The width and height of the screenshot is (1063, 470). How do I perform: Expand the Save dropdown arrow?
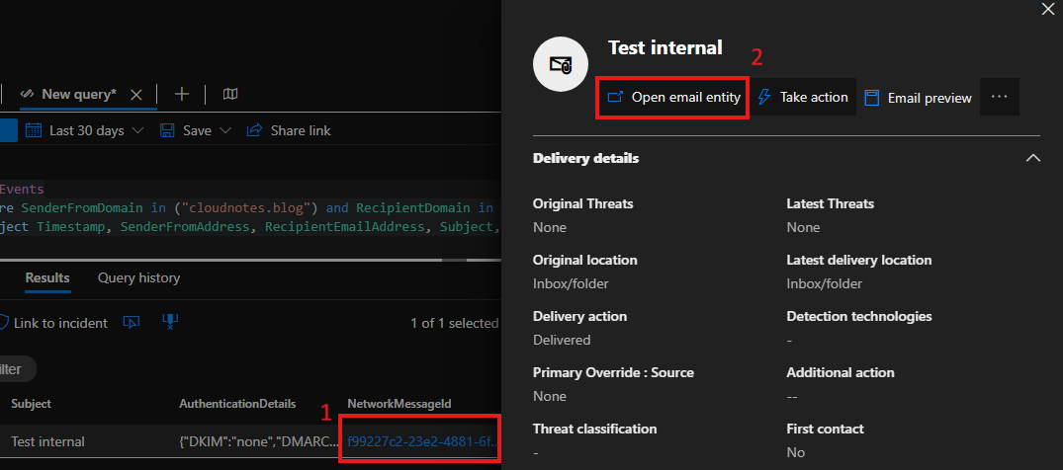pos(225,130)
